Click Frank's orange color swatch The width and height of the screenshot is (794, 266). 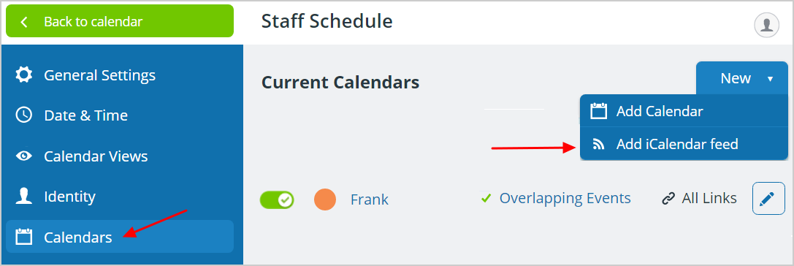[325, 199]
